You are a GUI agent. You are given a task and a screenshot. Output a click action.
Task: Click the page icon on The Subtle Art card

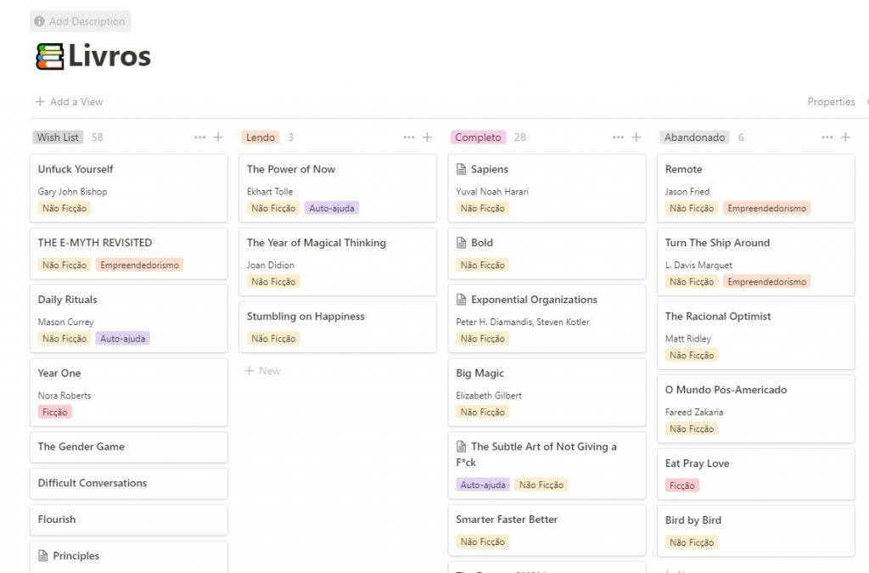tap(461, 447)
